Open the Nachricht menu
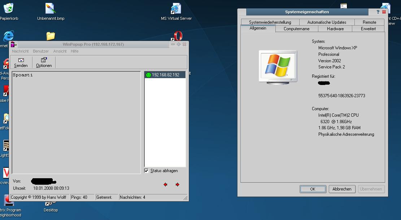The height and width of the screenshot is (220, 401). click(x=20, y=51)
